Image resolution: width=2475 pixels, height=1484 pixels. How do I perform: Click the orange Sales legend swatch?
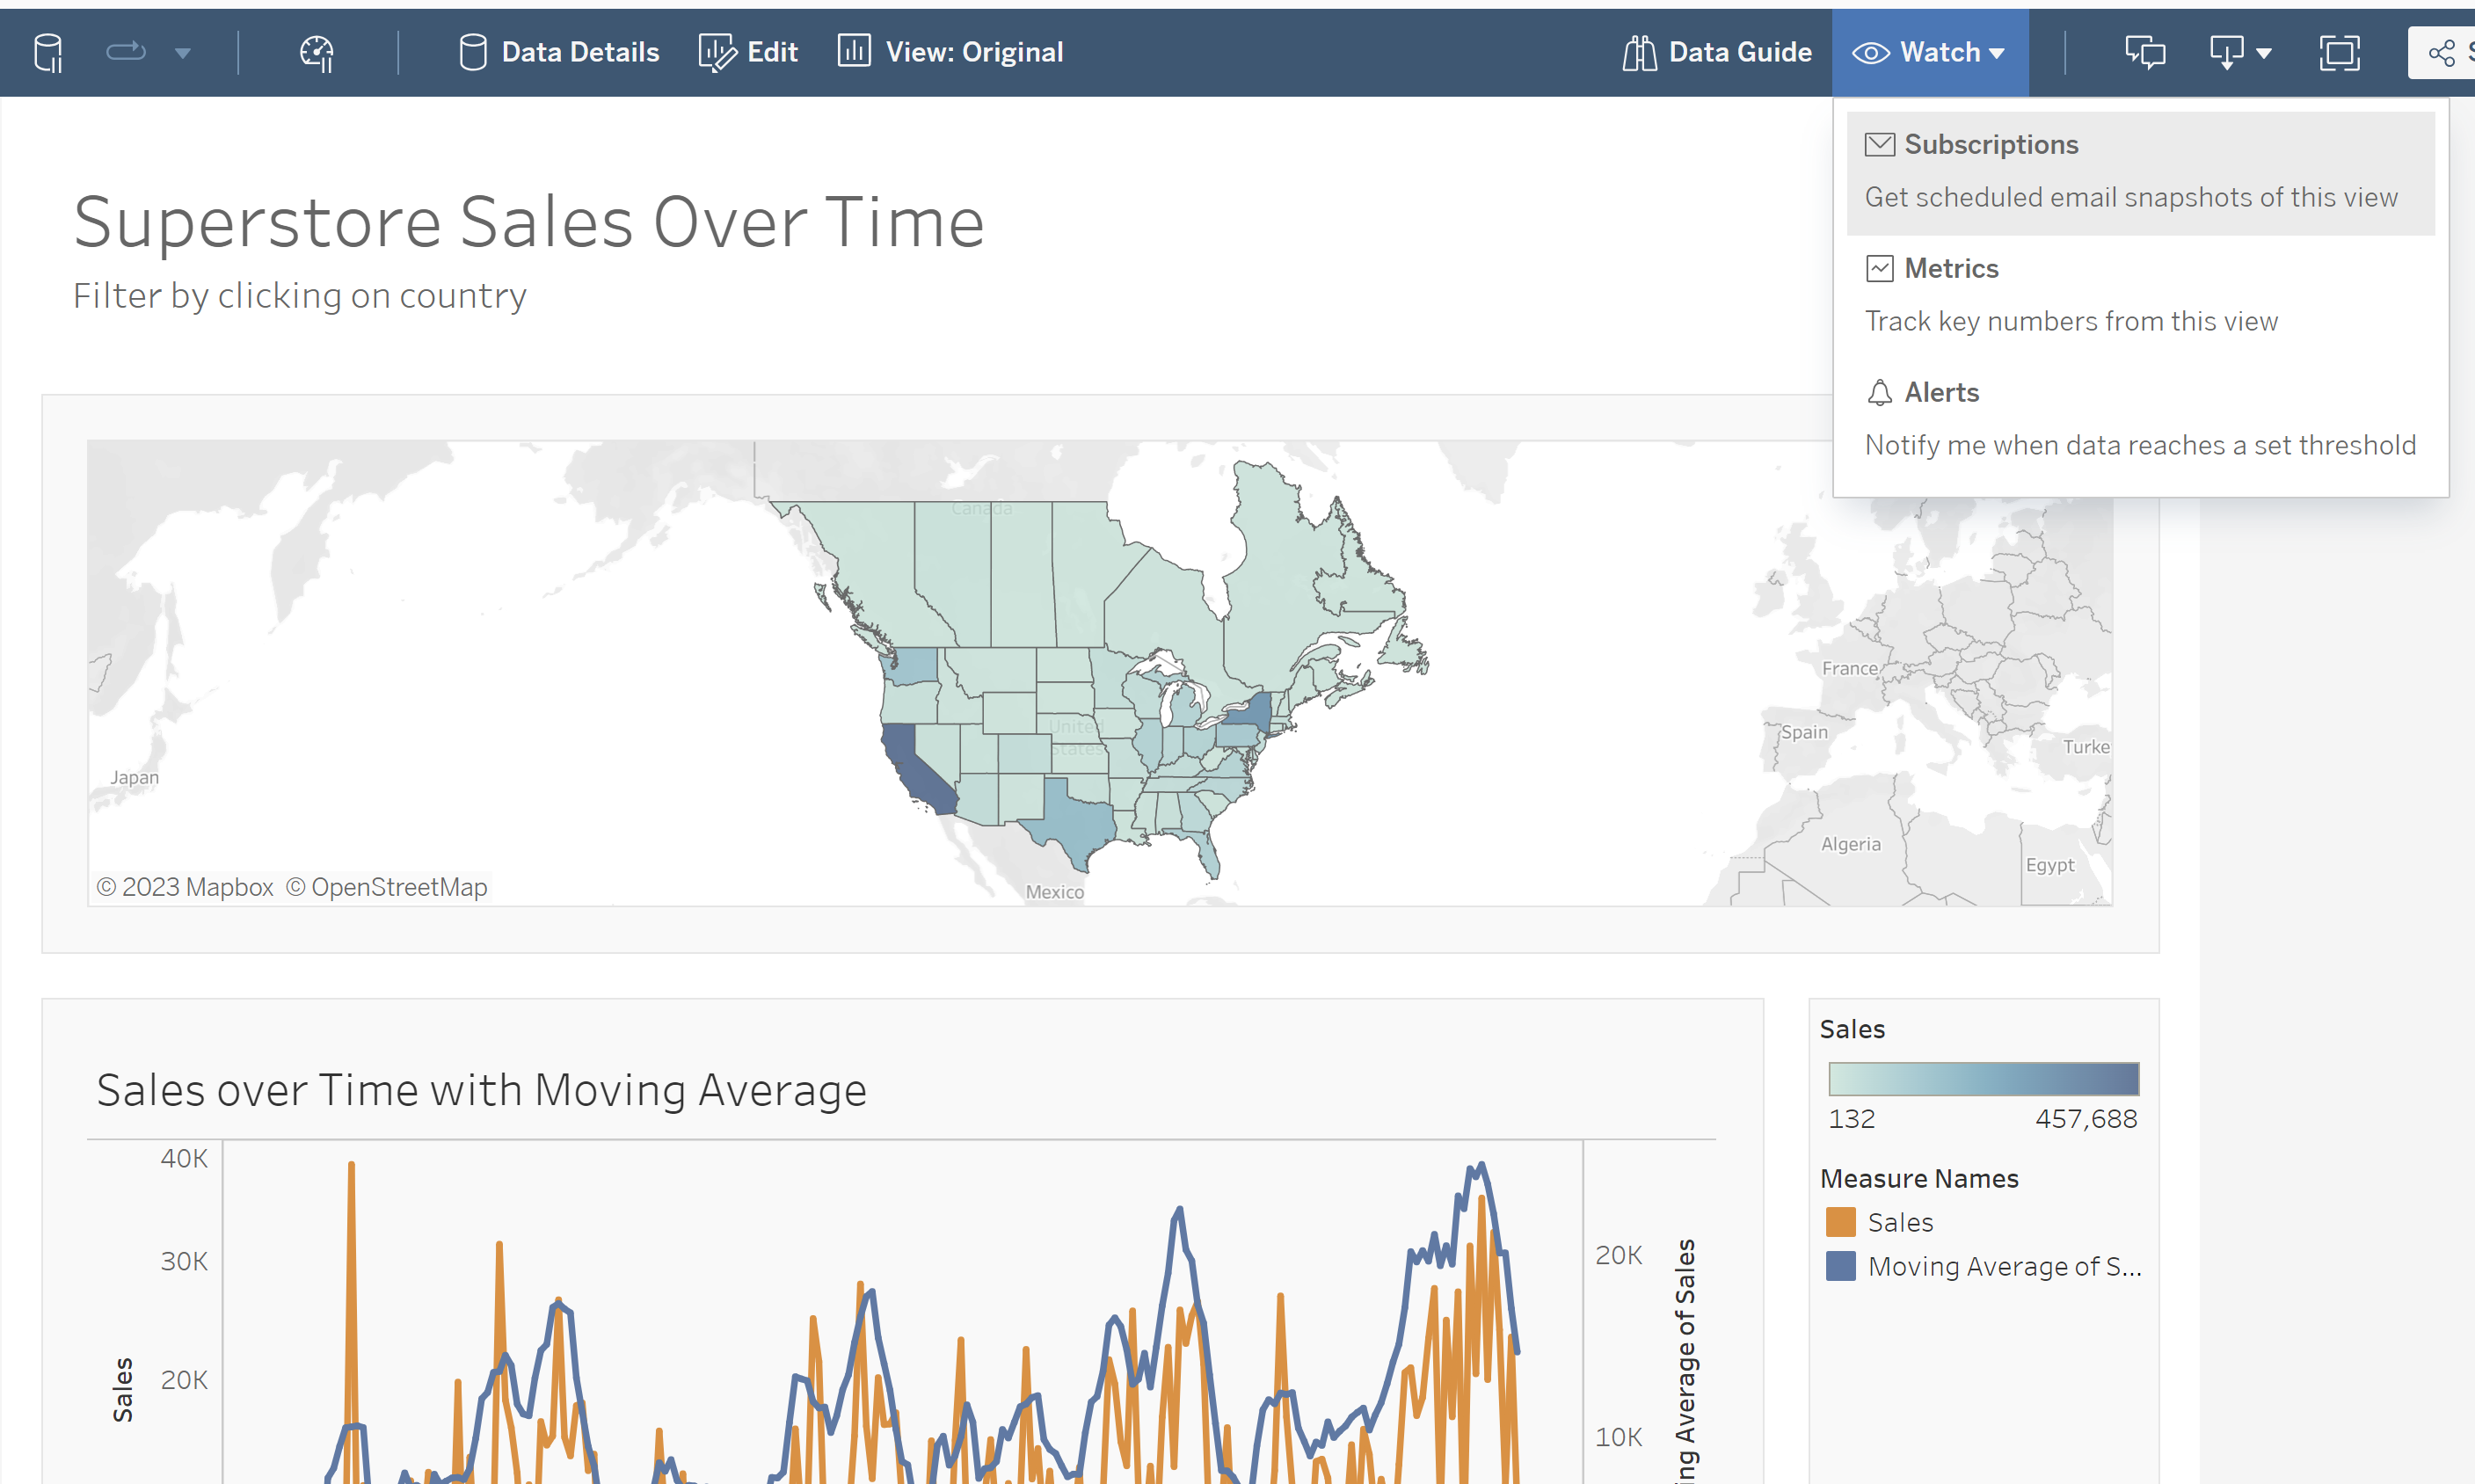point(1840,1222)
